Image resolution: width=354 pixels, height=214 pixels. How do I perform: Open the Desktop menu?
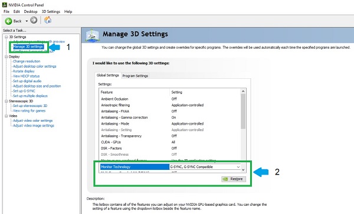tap(31, 12)
